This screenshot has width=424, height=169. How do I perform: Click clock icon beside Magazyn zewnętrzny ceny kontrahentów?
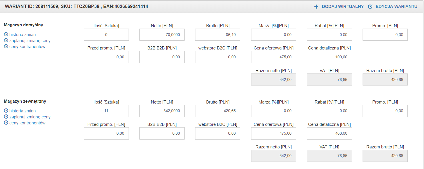tap(6, 123)
